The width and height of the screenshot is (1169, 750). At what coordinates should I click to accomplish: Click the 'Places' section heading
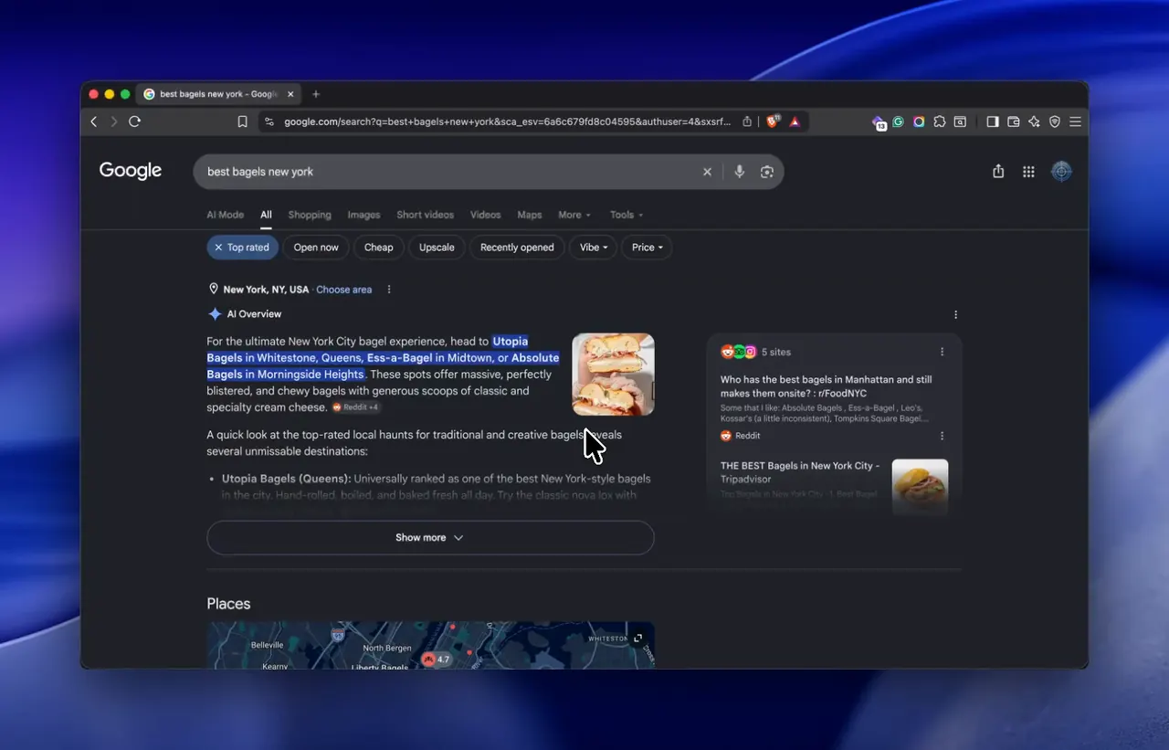tap(228, 604)
